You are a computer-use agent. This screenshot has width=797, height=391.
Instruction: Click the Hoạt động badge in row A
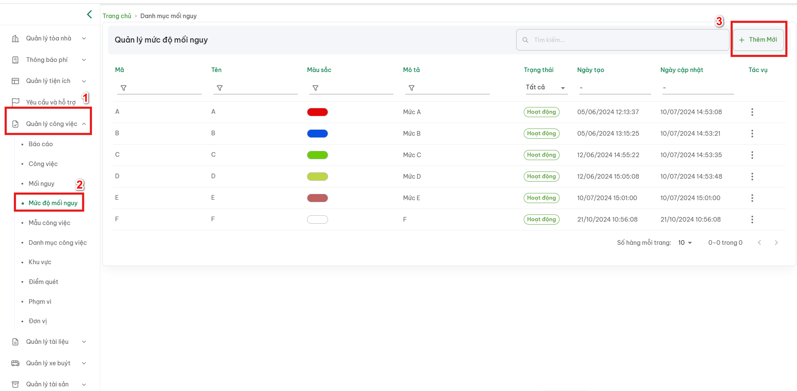(x=541, y=112)
